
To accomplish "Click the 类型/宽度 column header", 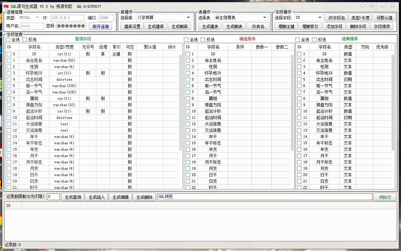I will [64, 47].
